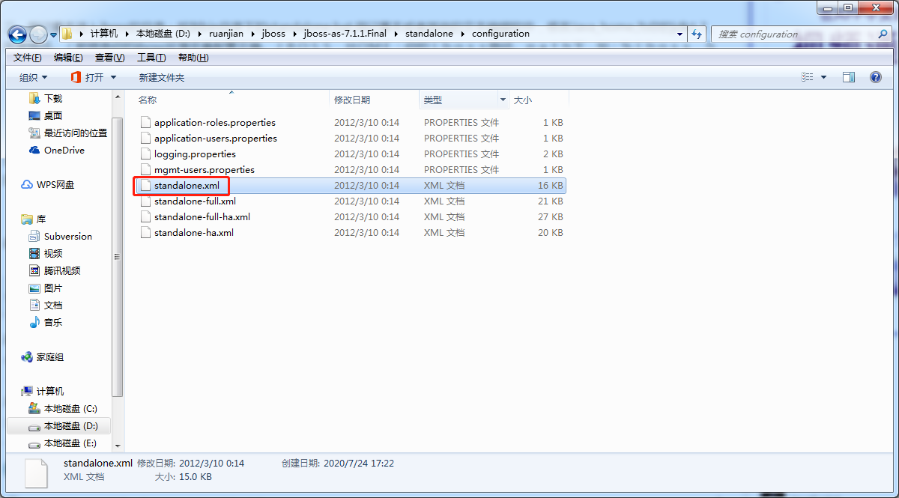Click the search magnifier icon
The height and width of the screenshot is (498, 899).
[883, 34]
